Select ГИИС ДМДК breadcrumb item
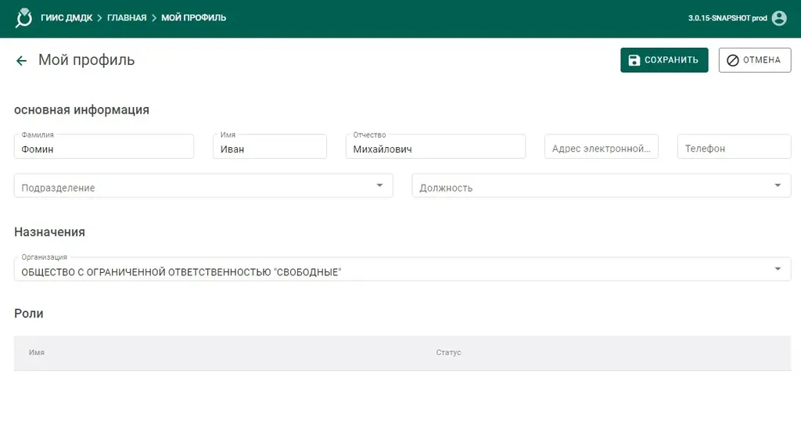 point(66,17)
